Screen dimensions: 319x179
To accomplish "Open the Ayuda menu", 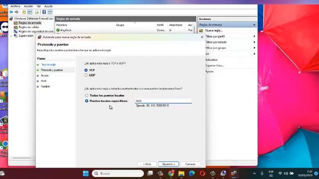I will tap(48, 6).
